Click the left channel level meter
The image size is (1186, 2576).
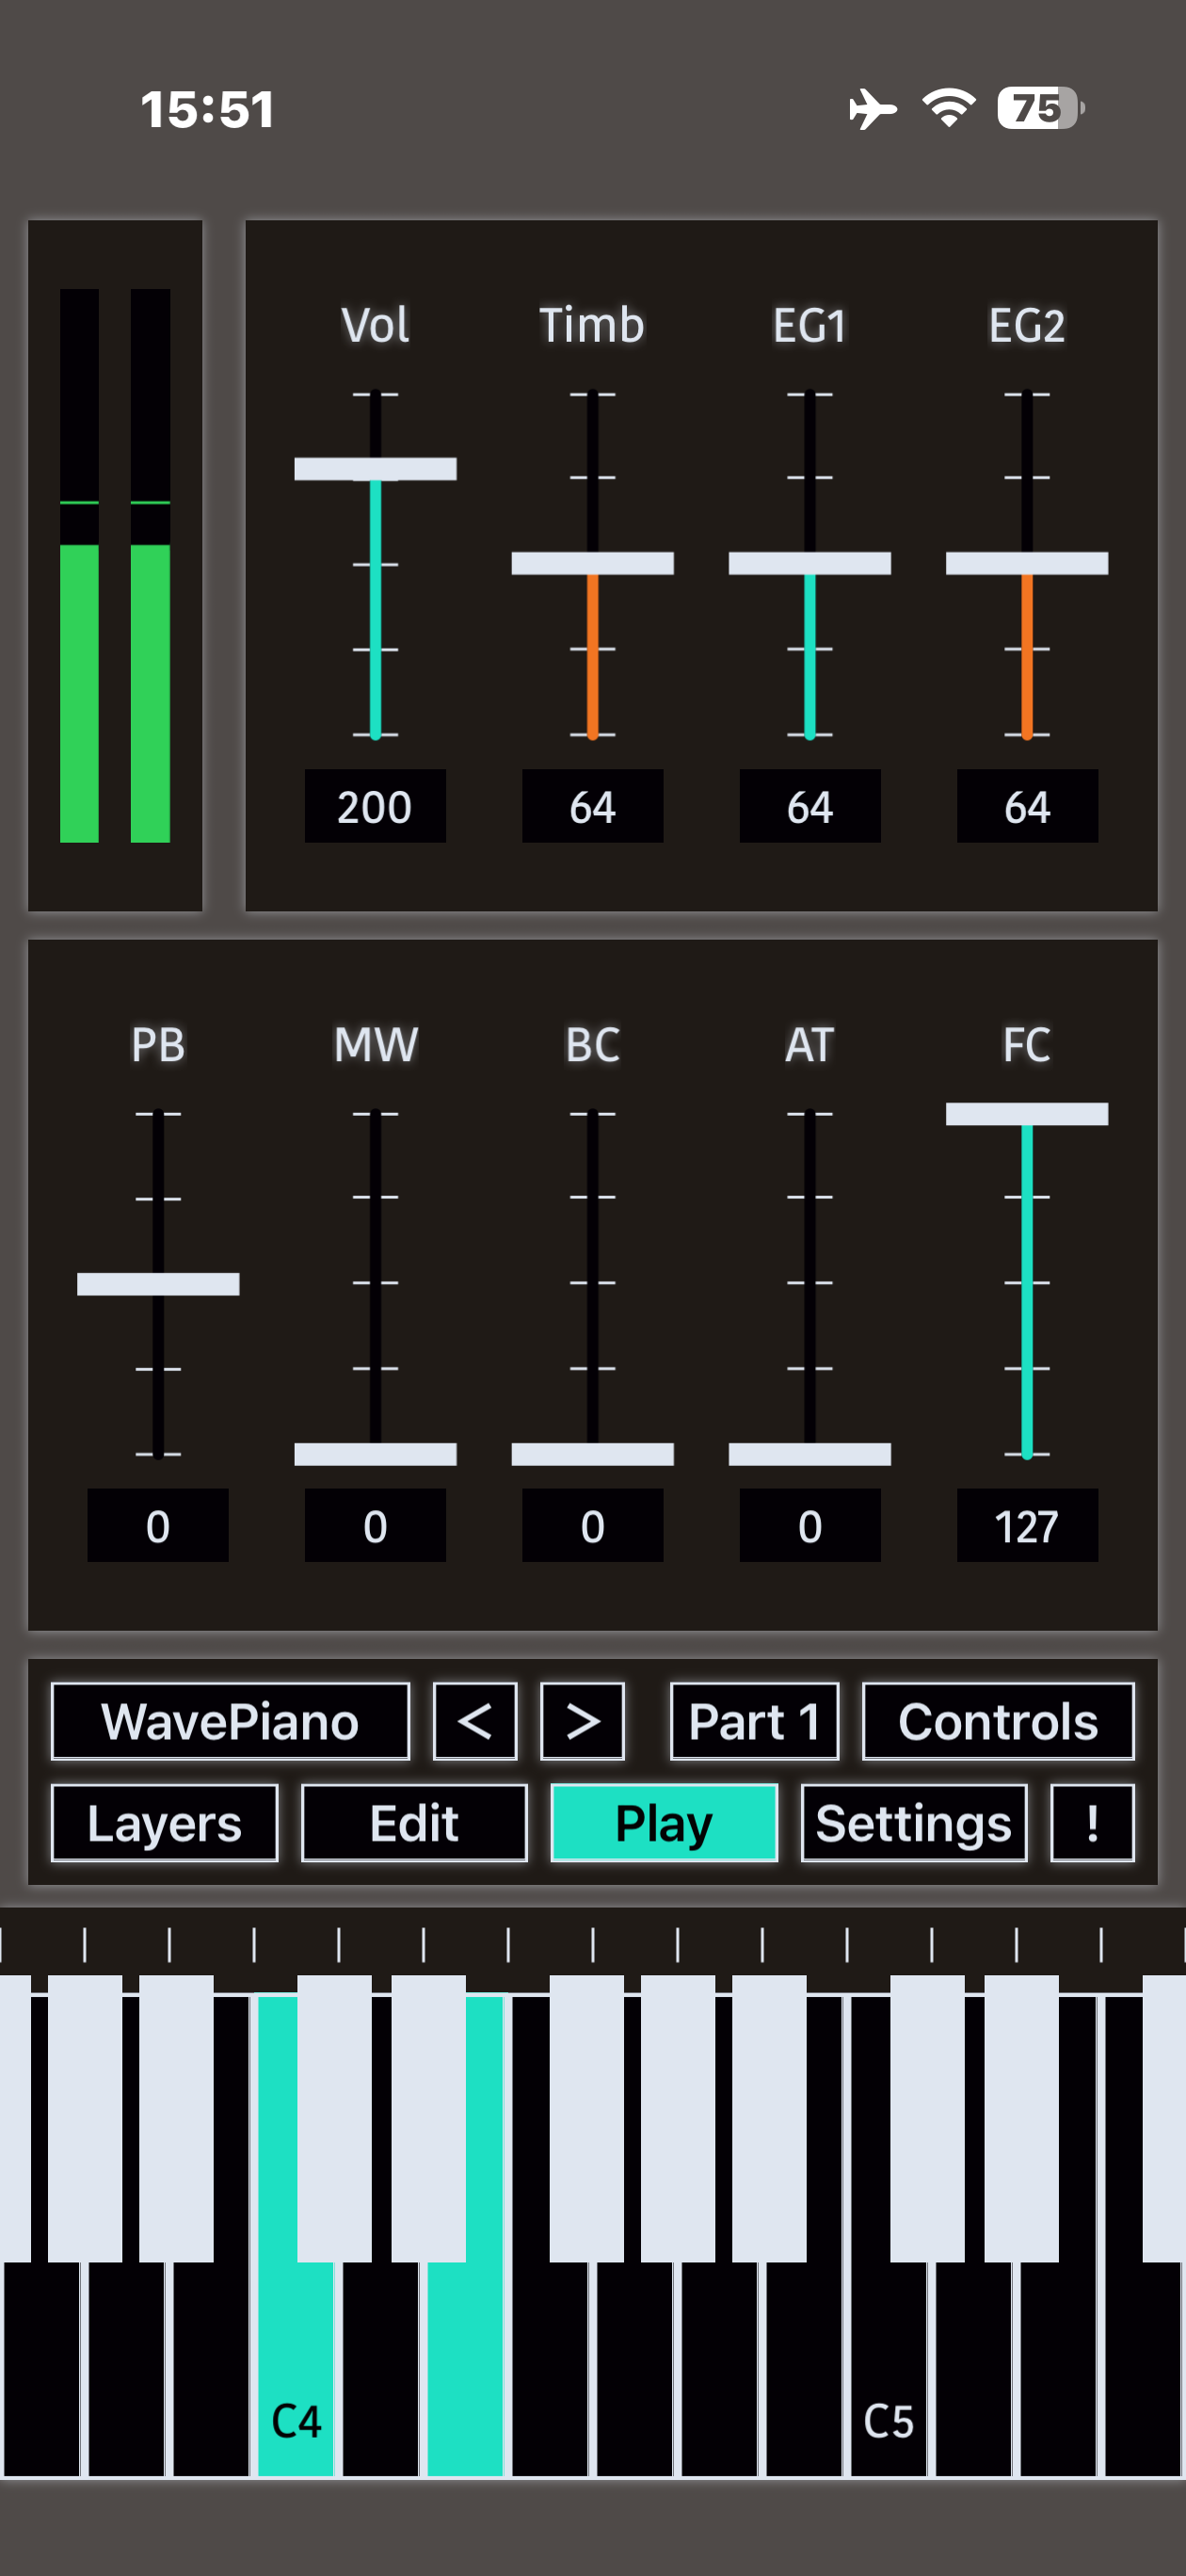79,566
